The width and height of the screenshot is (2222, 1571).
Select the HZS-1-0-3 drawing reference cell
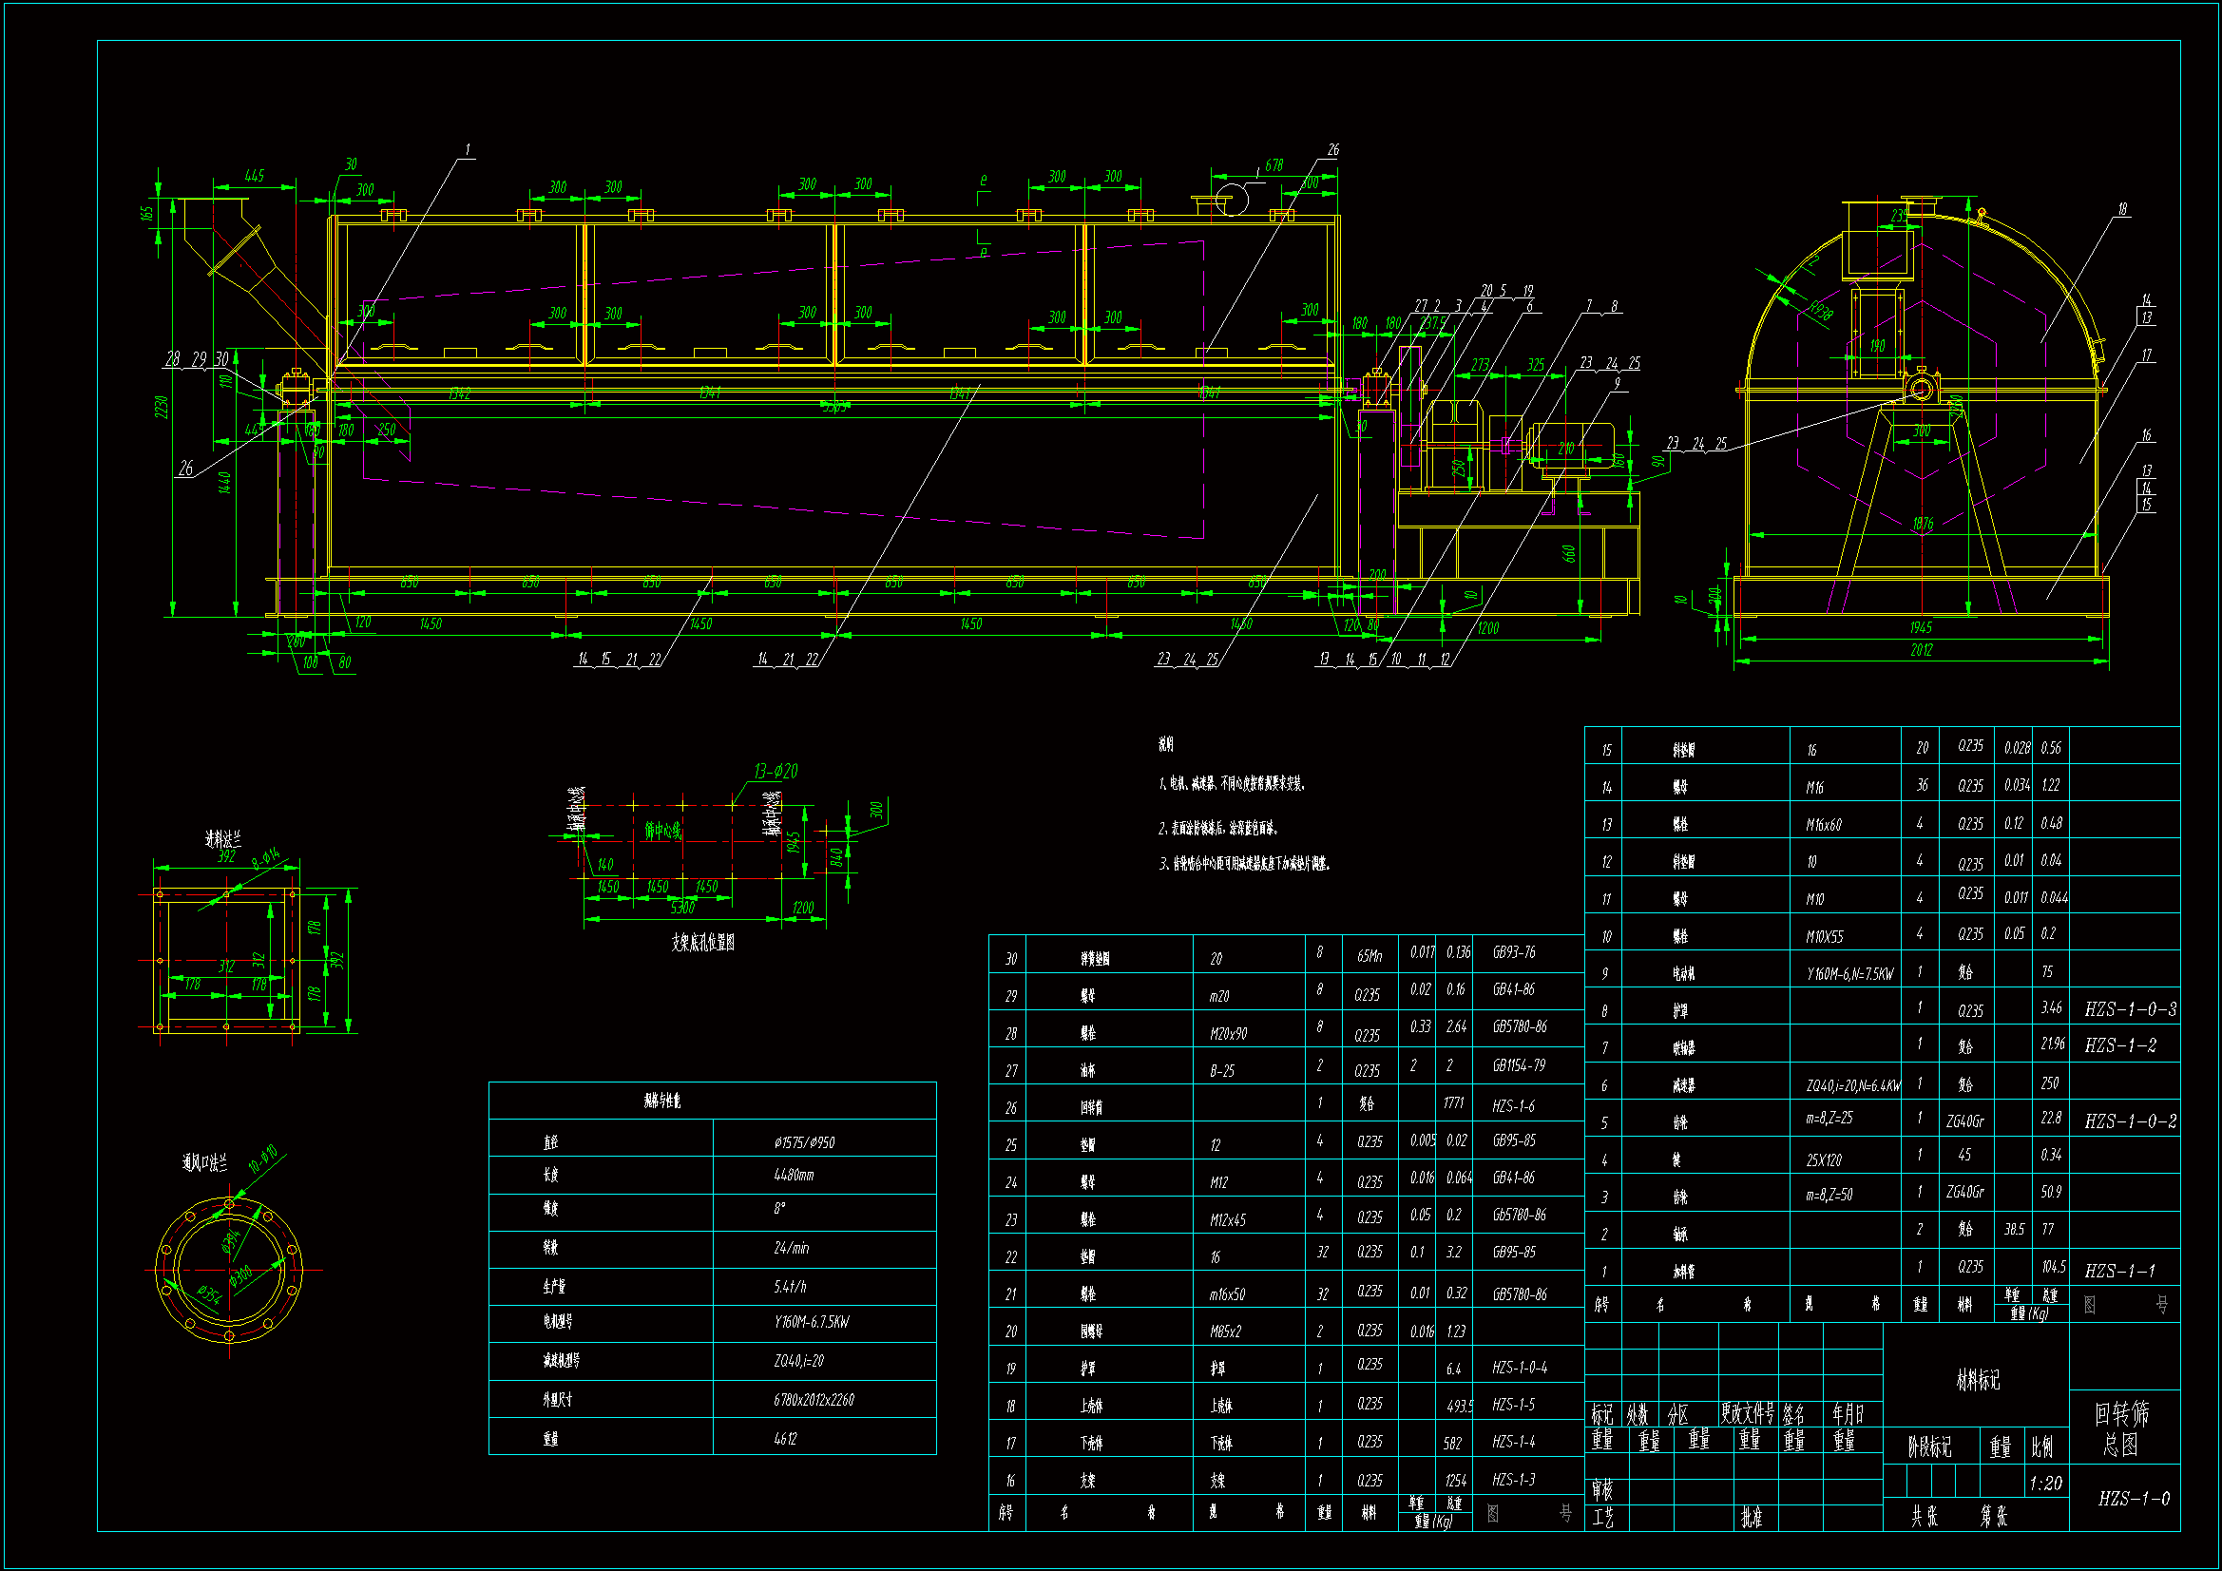pyautogui.click(x=2130, y=1009)
